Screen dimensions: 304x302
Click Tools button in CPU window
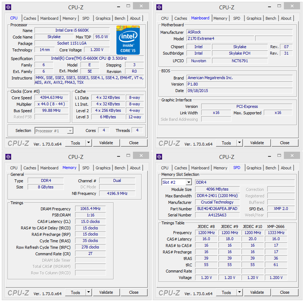click(x=75, y=143)
